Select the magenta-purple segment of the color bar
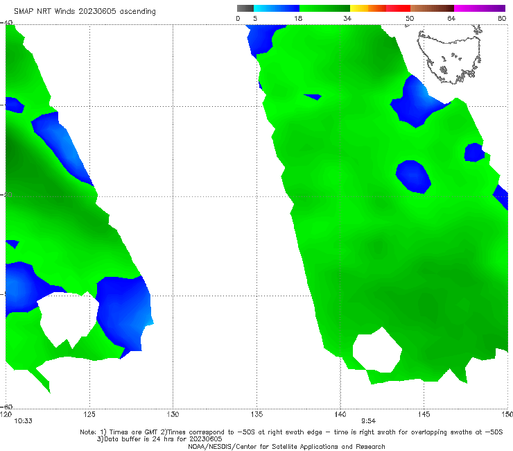The image size is (513, 451). tap(480, 8)
